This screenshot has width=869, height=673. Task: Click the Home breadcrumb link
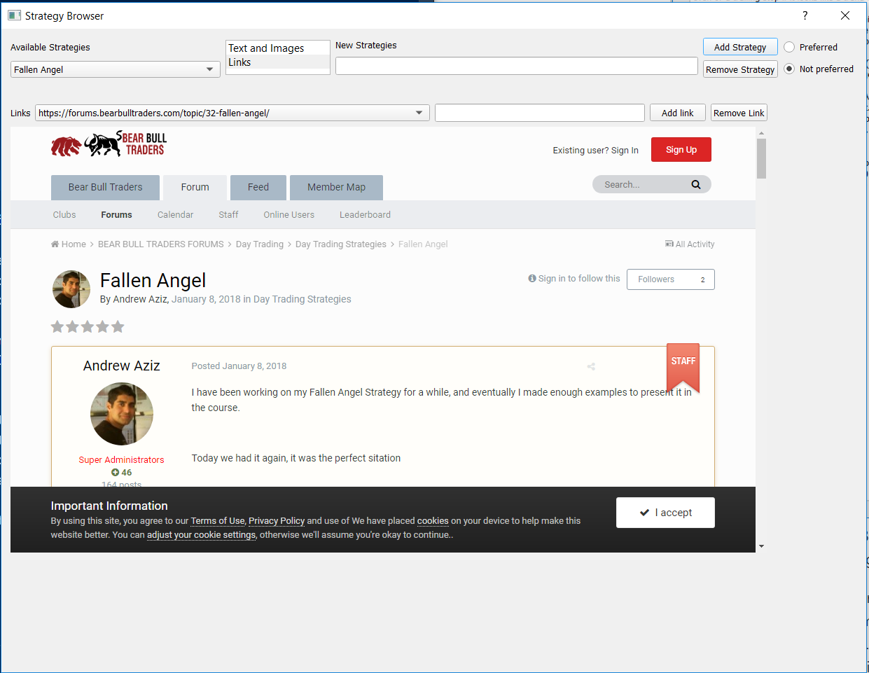[x=69, y=244]
